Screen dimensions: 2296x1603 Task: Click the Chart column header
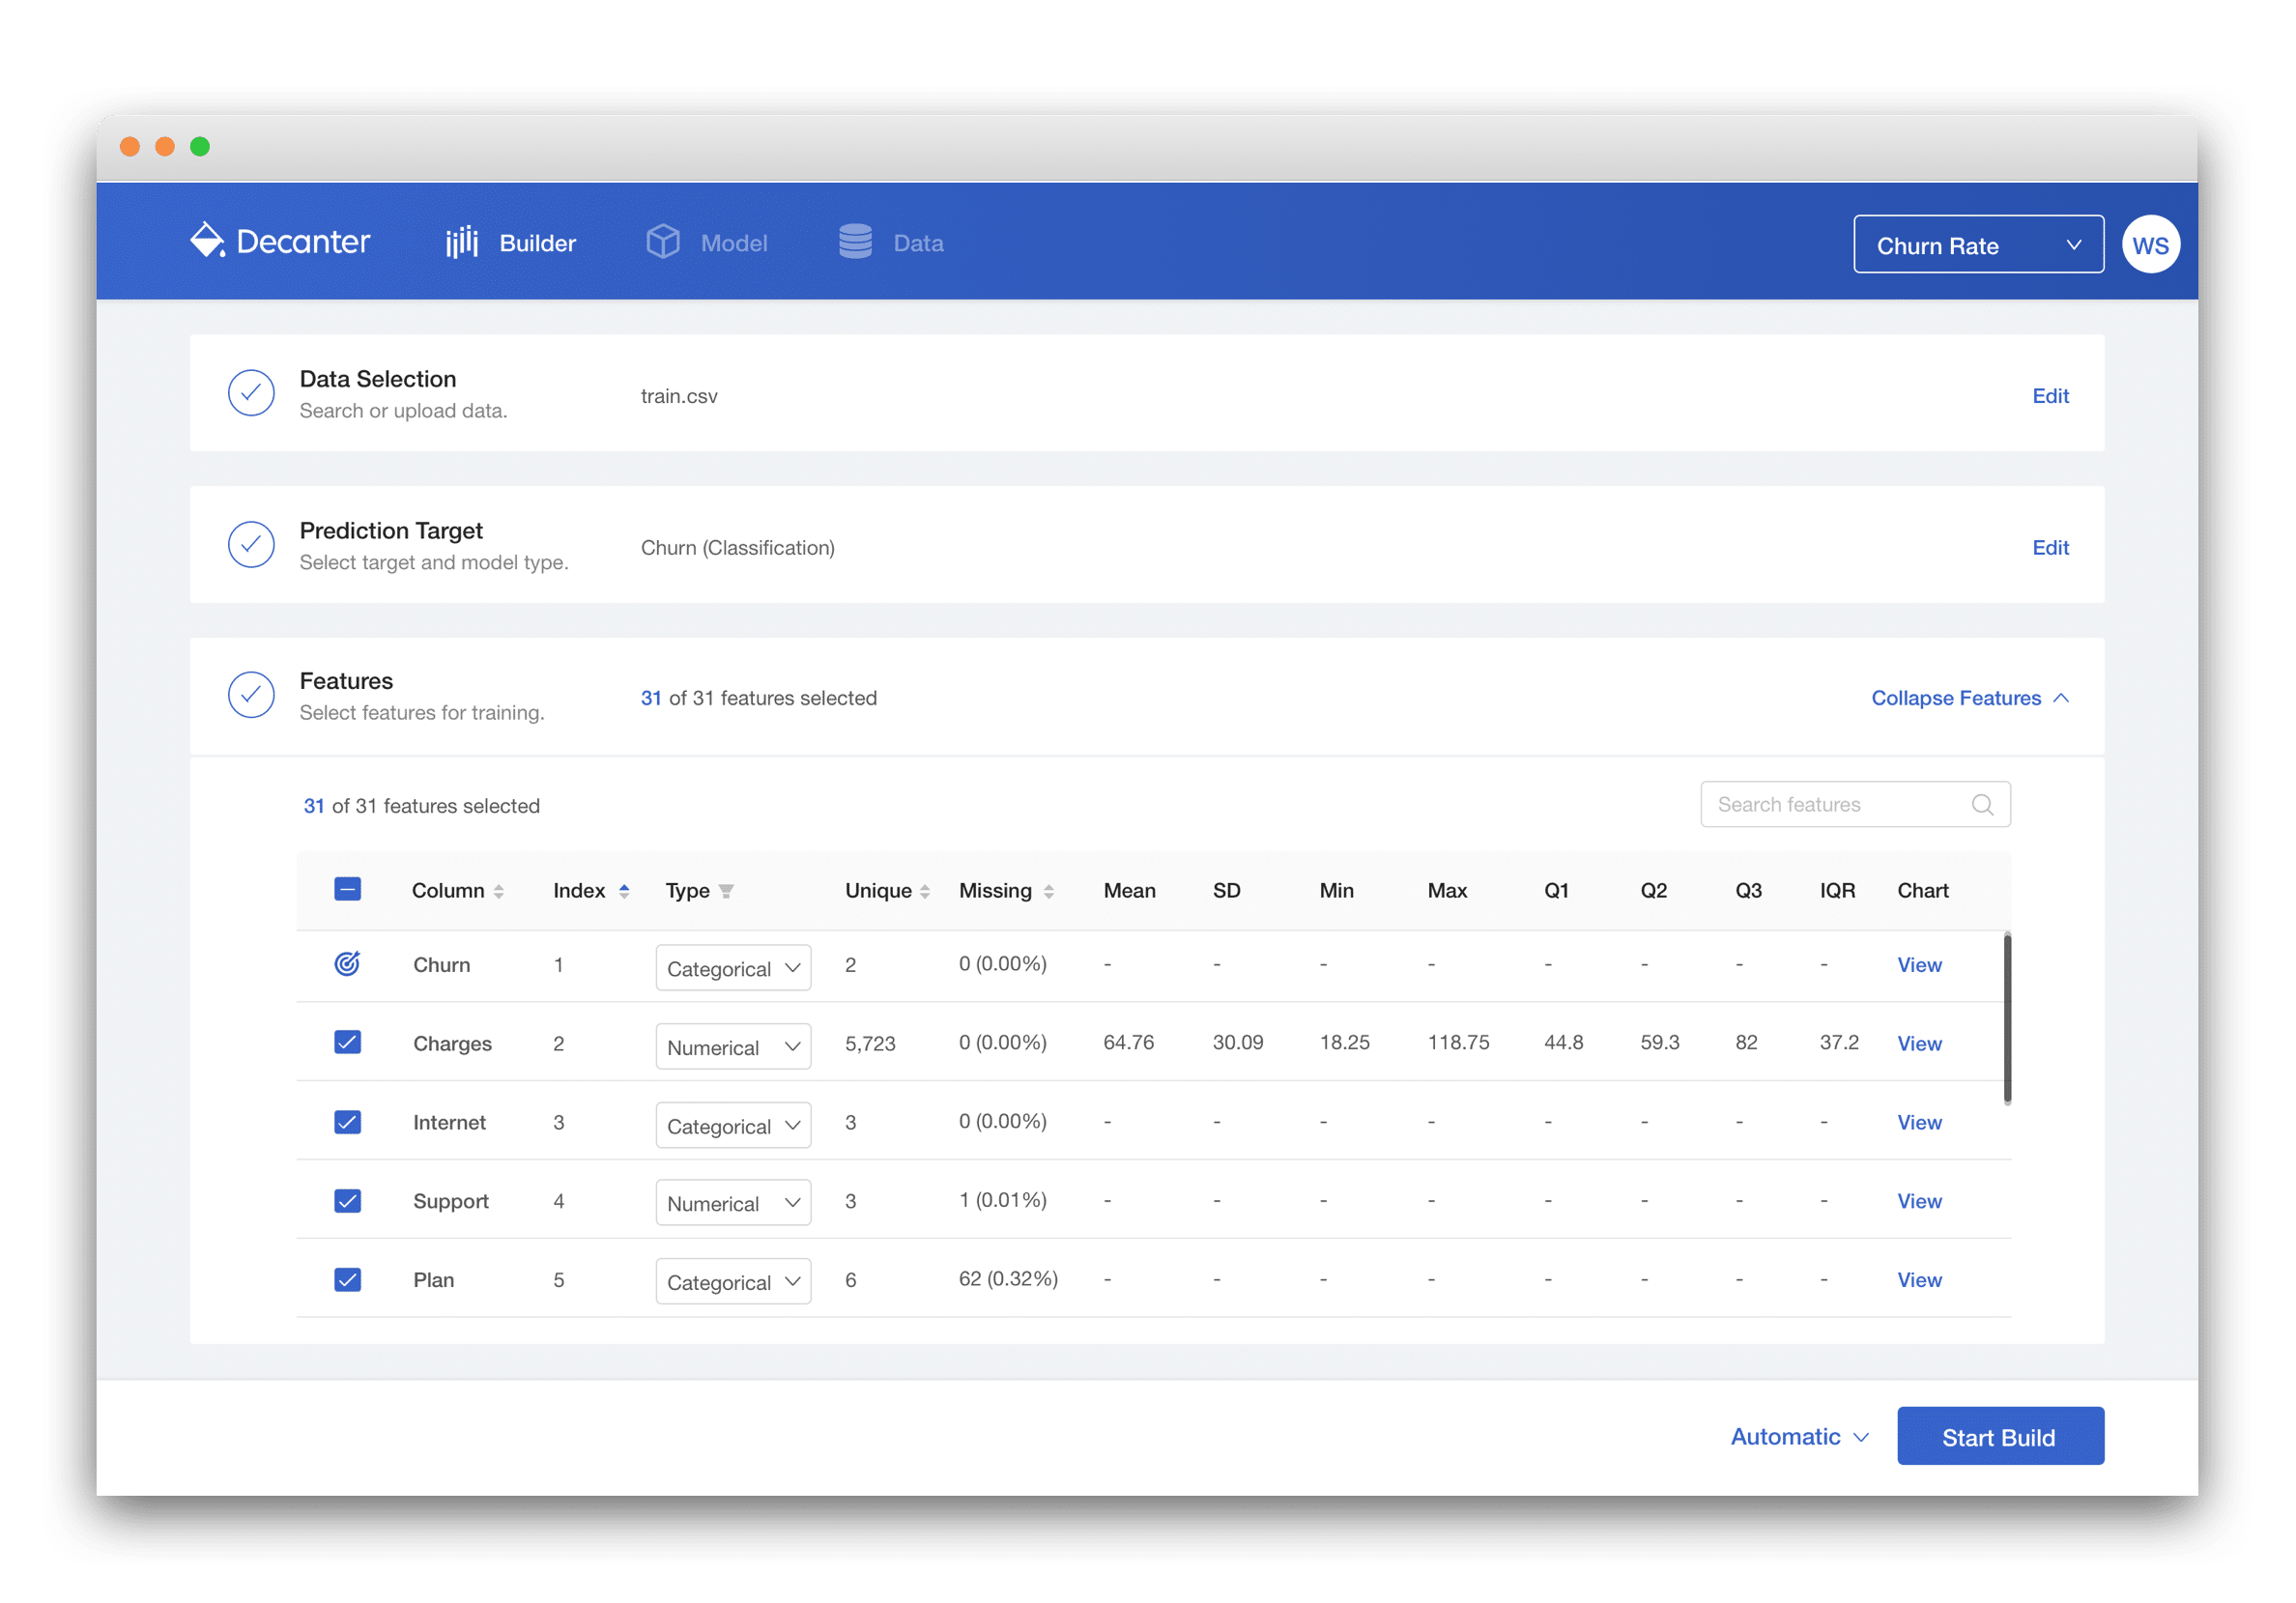(x=1922, y=891)
